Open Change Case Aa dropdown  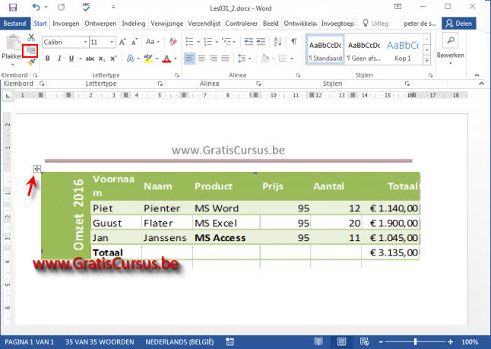(x=153, y=42)
